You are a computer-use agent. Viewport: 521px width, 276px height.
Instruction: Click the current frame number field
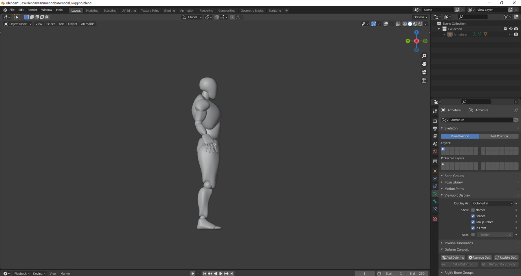365,273
